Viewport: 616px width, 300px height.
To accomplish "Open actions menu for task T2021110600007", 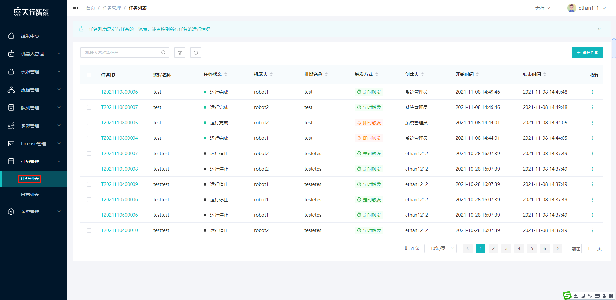I will (x=593, y=154).
